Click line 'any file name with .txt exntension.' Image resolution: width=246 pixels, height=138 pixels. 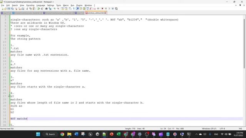[40, 55]
